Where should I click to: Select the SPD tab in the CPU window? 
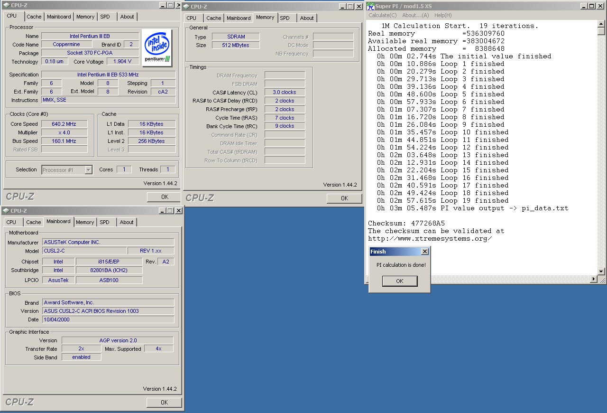(x=105, y=17)
